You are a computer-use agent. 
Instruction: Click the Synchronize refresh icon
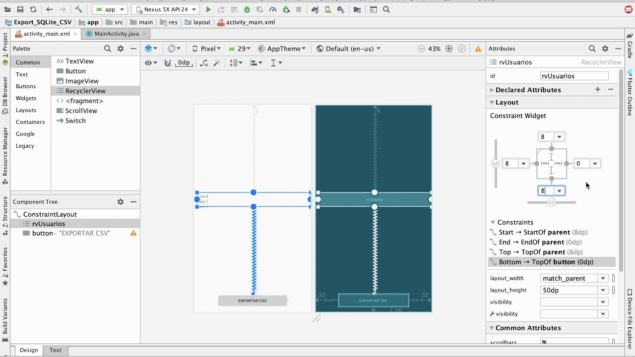click(x=33, y=9)
